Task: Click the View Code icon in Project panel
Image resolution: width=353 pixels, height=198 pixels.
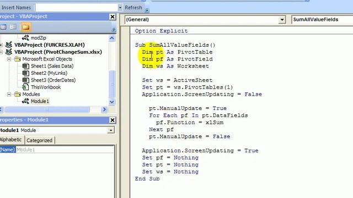Action: (x=3, y=27)
